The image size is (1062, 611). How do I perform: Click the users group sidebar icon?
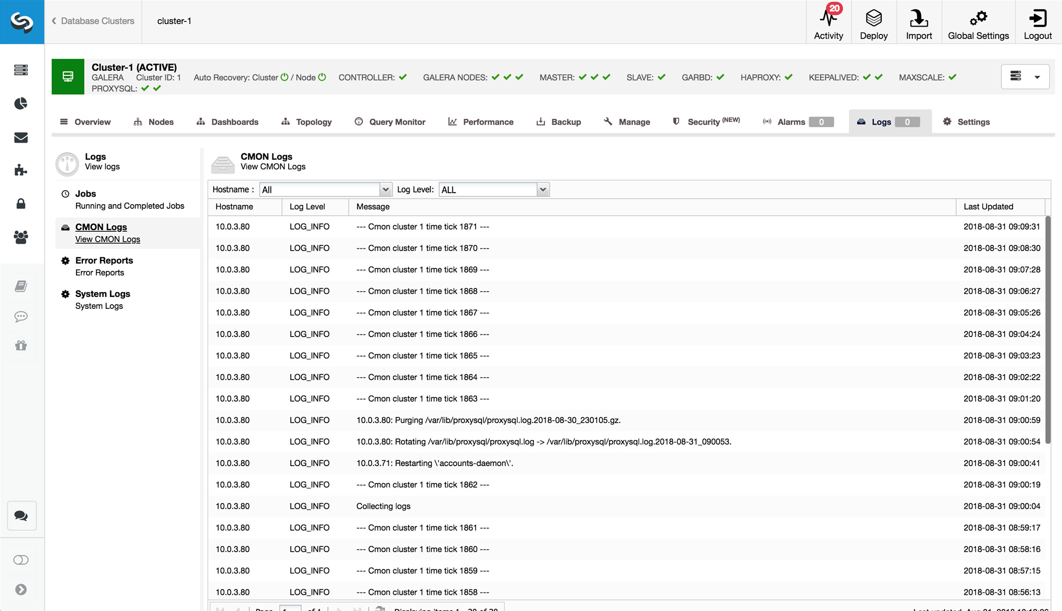coord(21,237)
